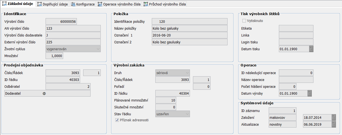This screenshot has width=342, height=135.
Task: Click the Název položky field
Action: [189, 29]
